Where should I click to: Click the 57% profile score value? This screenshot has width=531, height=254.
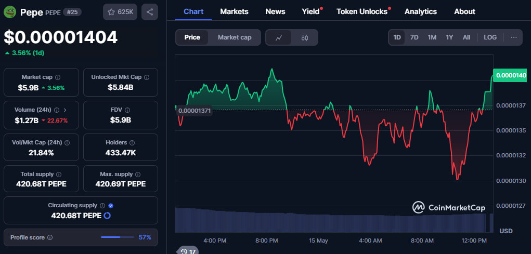(145, 237)
